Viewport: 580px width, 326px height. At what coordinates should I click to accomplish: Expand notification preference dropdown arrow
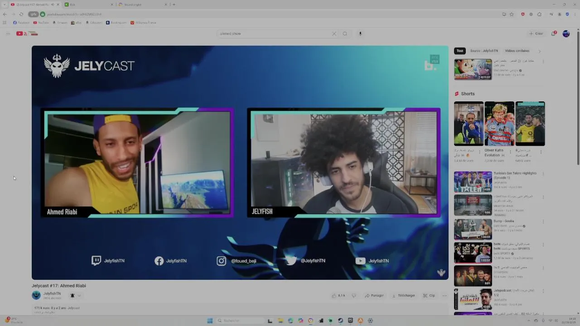pyautogui.click(x=79, y=296)
